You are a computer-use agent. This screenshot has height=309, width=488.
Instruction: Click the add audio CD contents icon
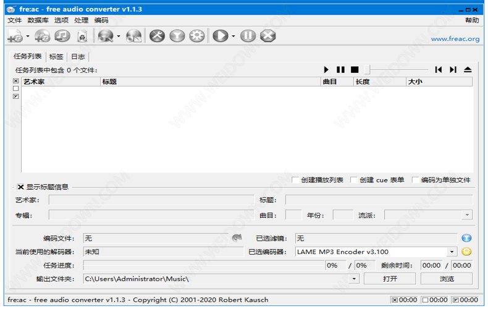tap(43, 36)
